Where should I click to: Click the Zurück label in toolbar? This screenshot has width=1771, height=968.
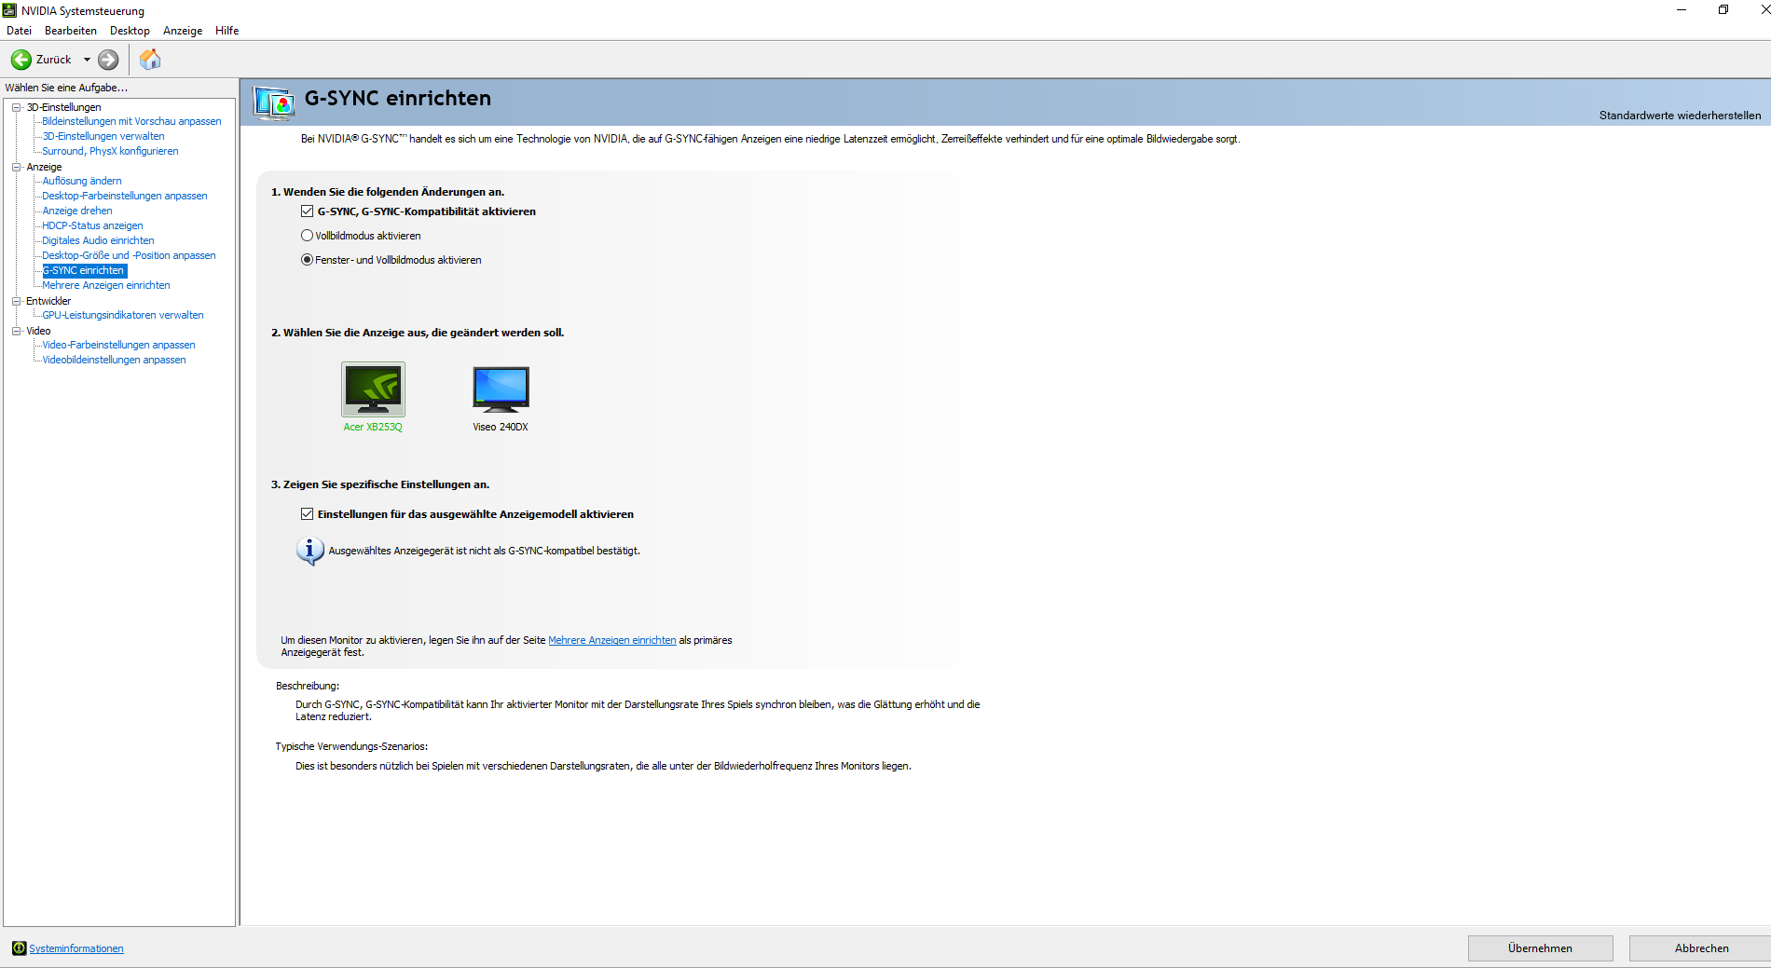click(x=53, y=60)
